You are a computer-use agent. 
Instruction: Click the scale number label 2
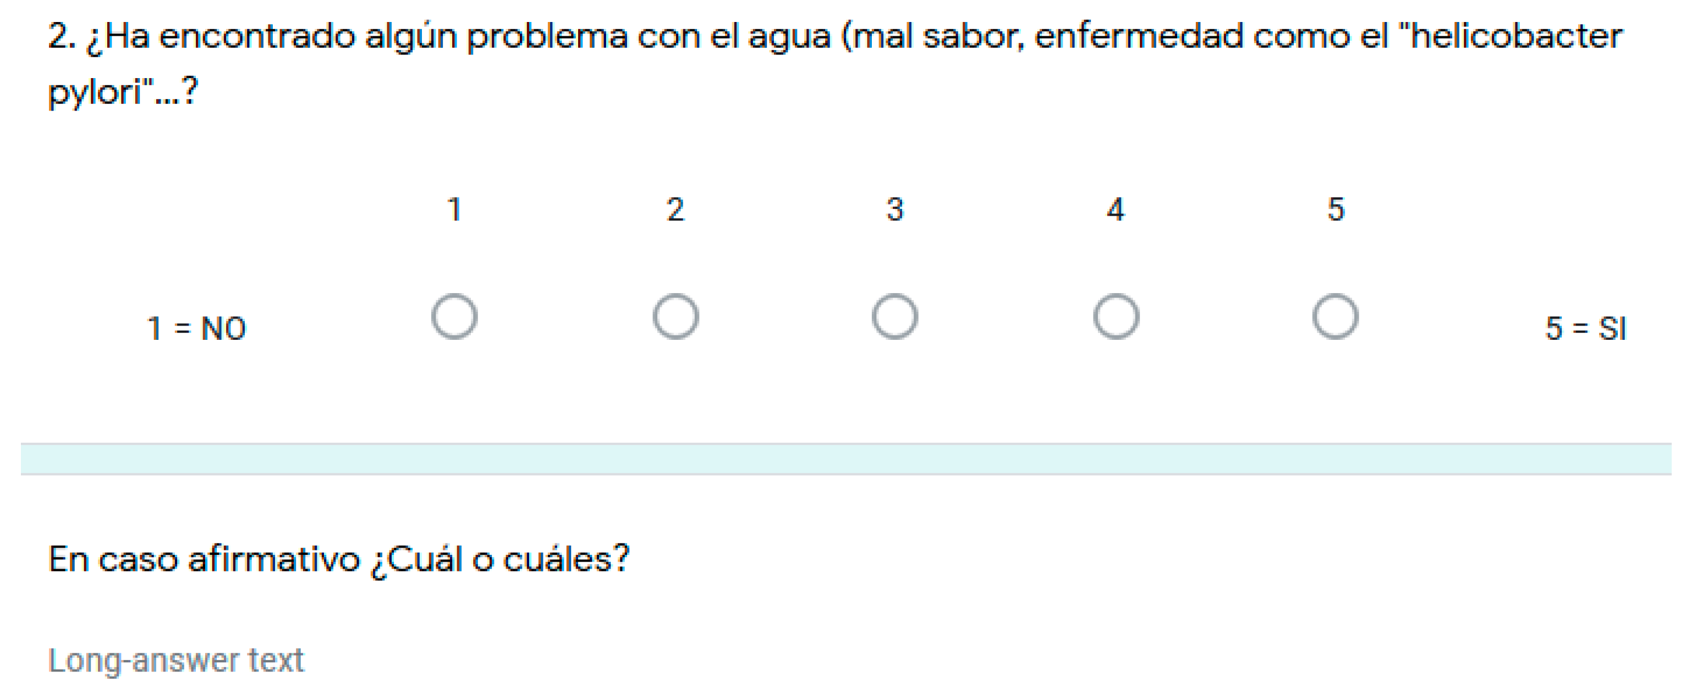pos(675,210)
